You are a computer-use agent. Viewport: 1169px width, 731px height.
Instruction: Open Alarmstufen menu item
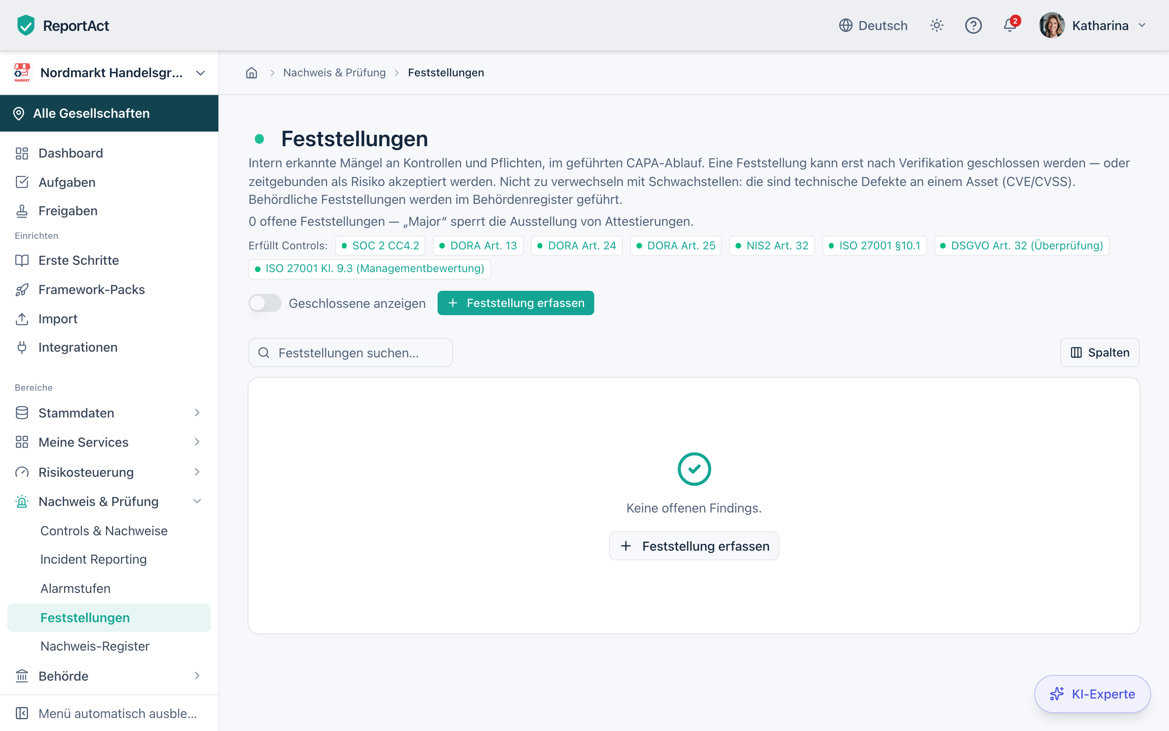click(x=109, y=588)
